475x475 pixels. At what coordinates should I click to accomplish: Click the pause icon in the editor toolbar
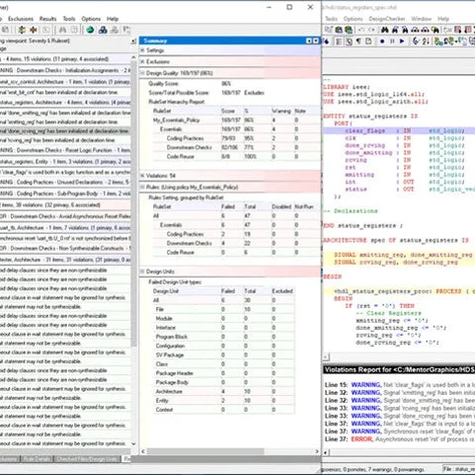pos(392,41)
